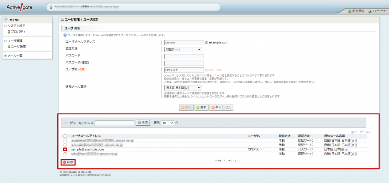Expand the メール一覧 tree node
The image size is (389, 183).
[5, 56]
